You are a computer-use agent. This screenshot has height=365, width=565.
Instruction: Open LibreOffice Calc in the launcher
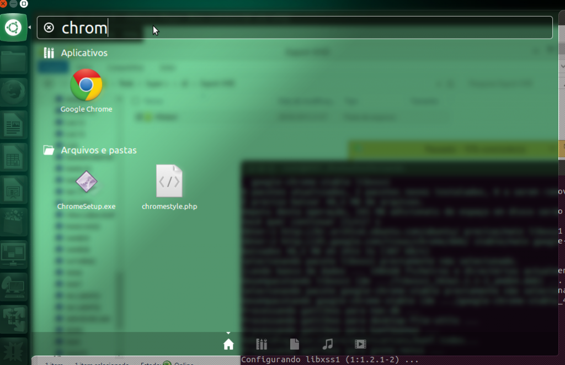pos(13,157)
